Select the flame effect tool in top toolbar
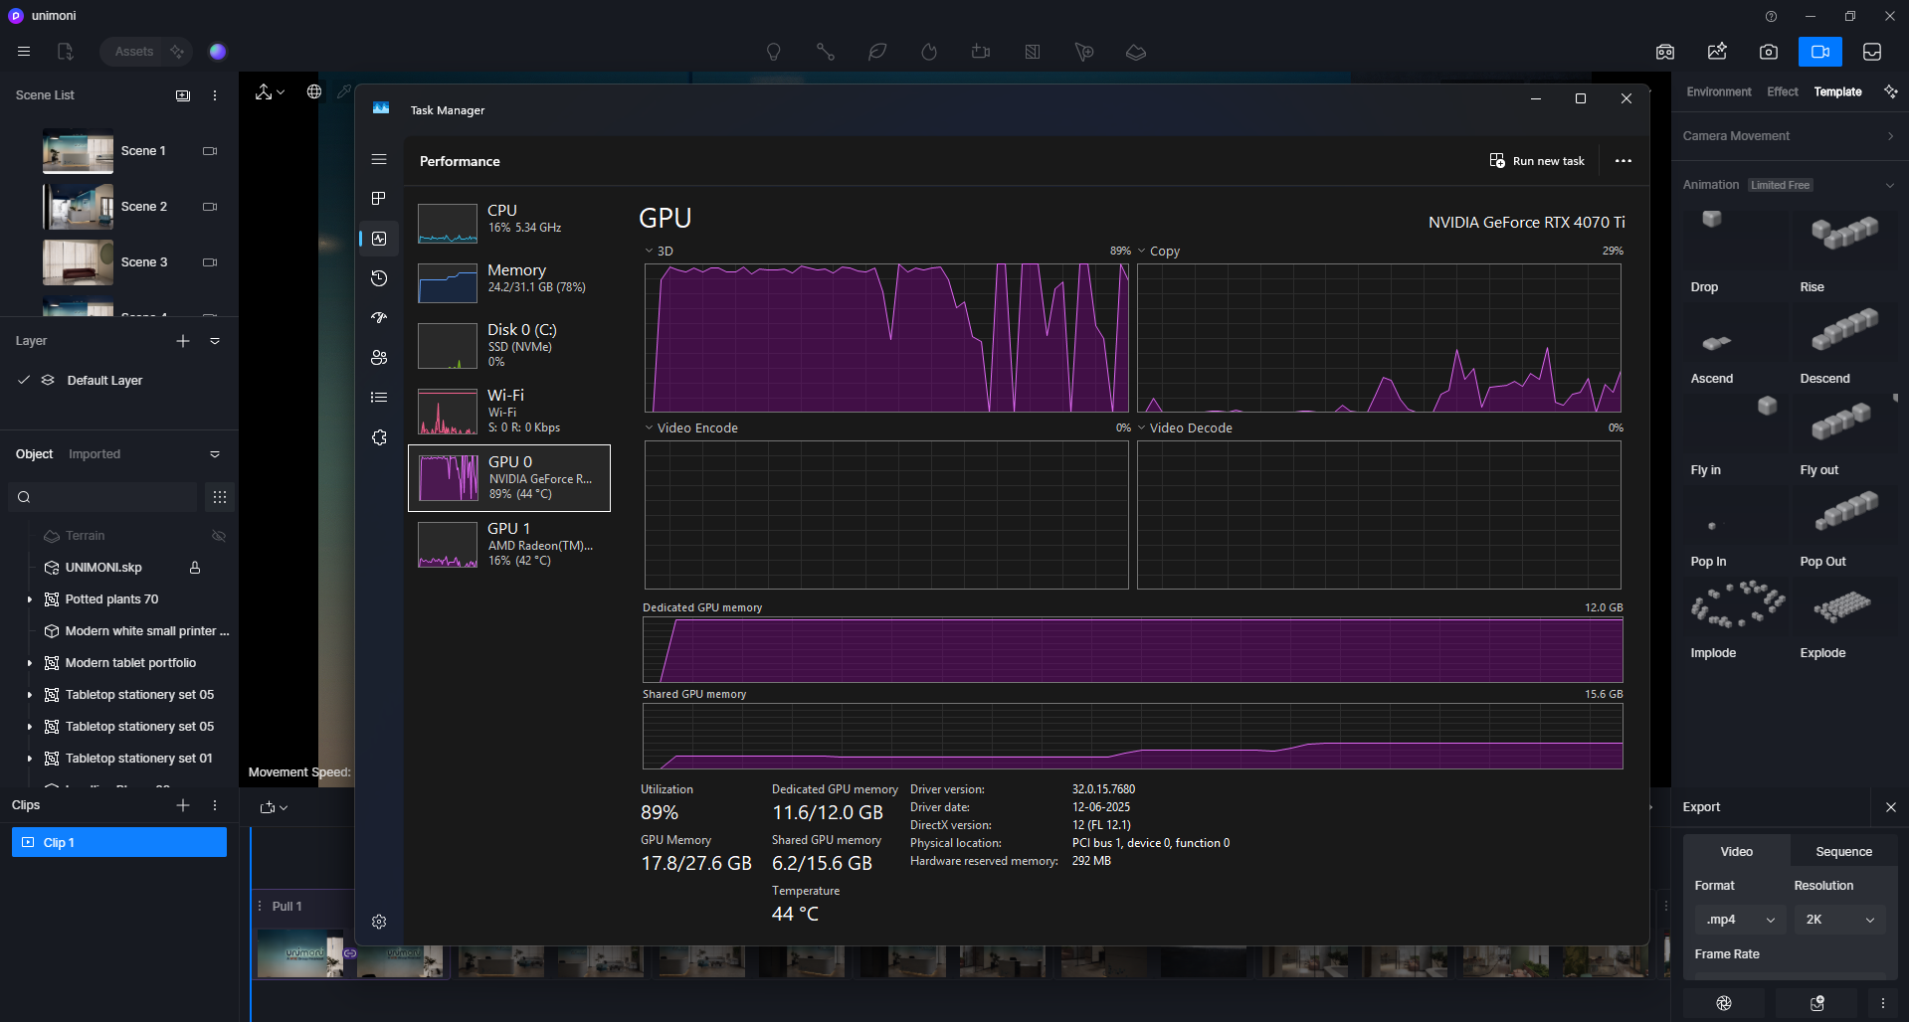 click(928, 52)
